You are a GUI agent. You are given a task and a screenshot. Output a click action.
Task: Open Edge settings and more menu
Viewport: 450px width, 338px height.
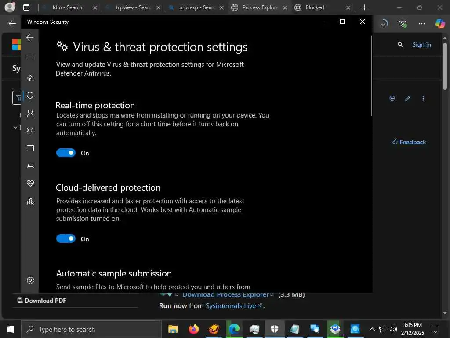(421, 24)
